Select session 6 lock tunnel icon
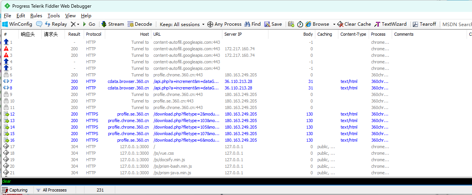The width and height of the screenshot is (472, 195). (x=6, y=75)
